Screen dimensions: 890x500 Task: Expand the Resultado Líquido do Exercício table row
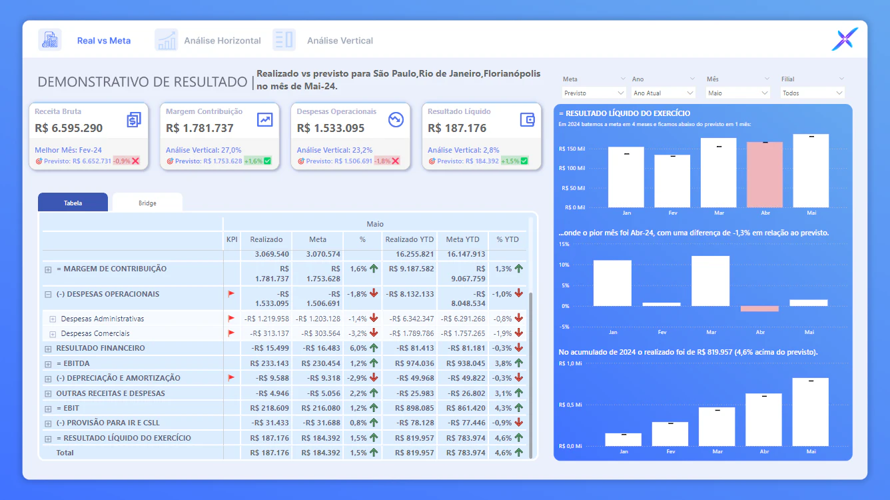48,439
